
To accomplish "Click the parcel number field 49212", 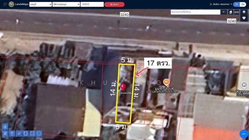I will 92,4.
